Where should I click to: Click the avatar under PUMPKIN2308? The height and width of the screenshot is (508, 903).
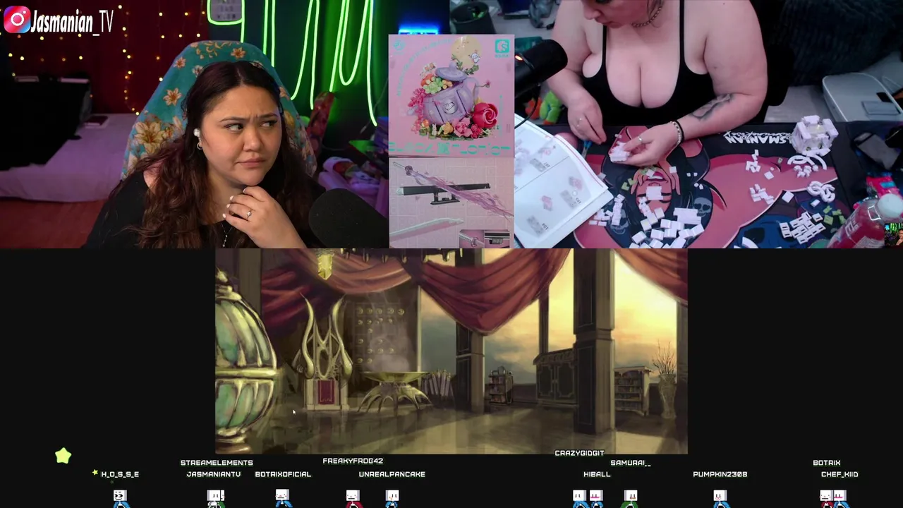tap(720, 499)
